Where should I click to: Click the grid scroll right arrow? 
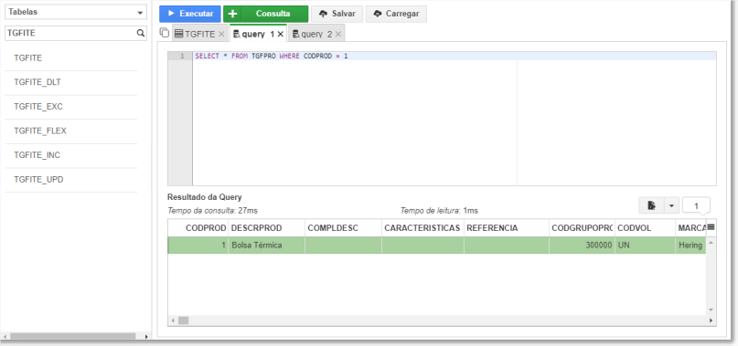(711, 320)
